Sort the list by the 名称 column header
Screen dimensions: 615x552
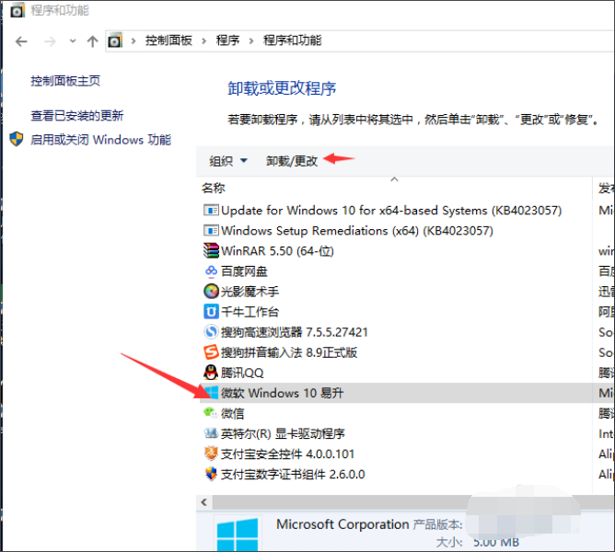tap(214, 188)
